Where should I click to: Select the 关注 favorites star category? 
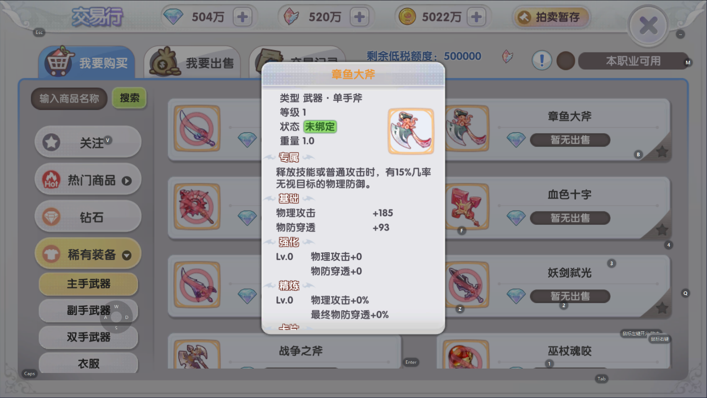88,142
